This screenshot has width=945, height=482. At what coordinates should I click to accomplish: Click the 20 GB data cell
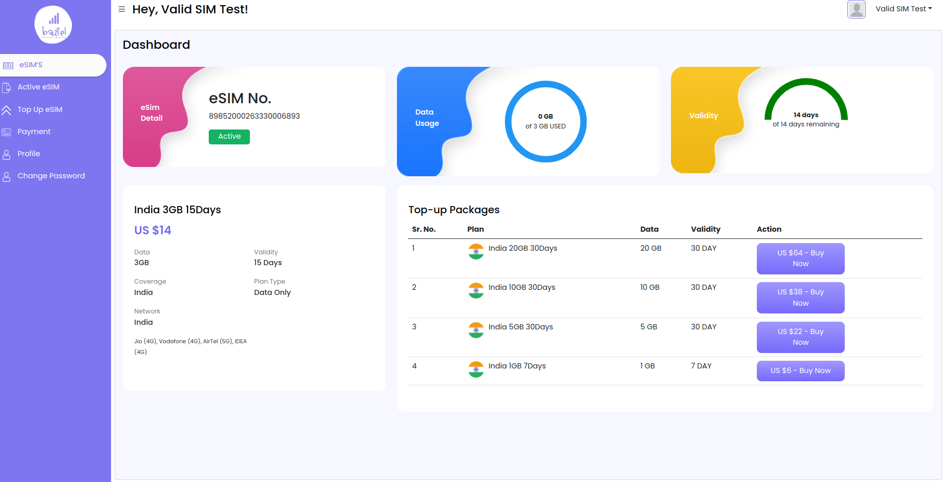[x=651, y=248]
